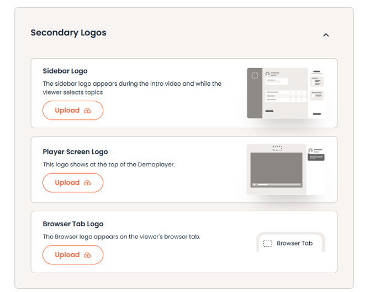Click 'The Browser logo appears' description
The image size is (370, 292).
121,237
